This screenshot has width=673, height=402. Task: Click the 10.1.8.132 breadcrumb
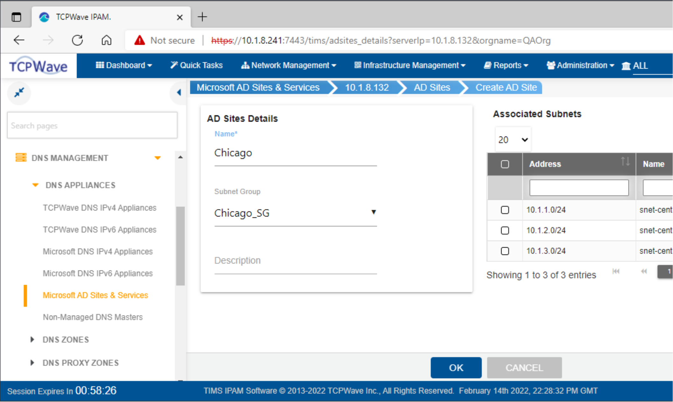tap(367, 87)
